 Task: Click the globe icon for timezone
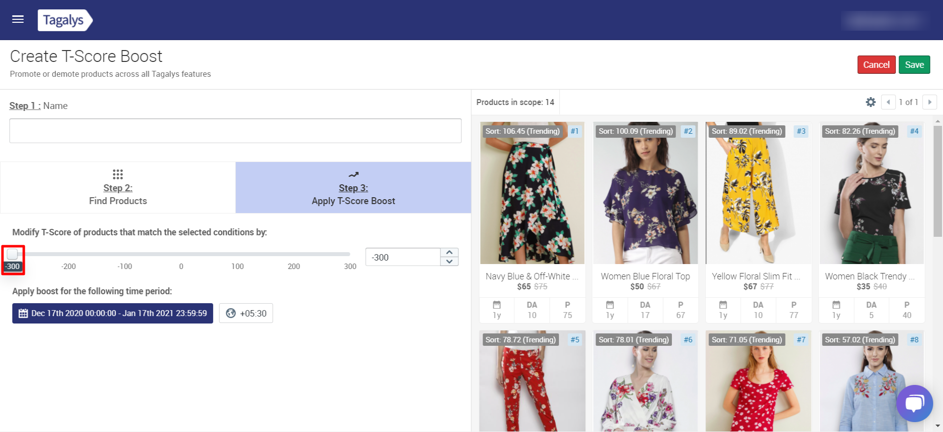click(x=231, y=313)
